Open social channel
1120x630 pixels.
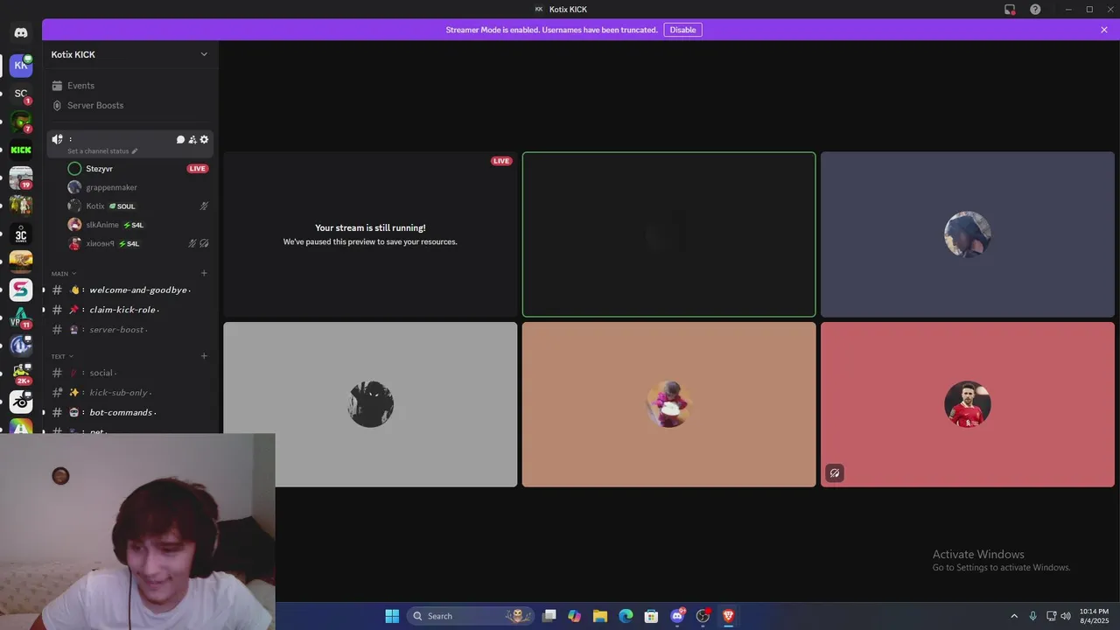(x=129, y=373)
